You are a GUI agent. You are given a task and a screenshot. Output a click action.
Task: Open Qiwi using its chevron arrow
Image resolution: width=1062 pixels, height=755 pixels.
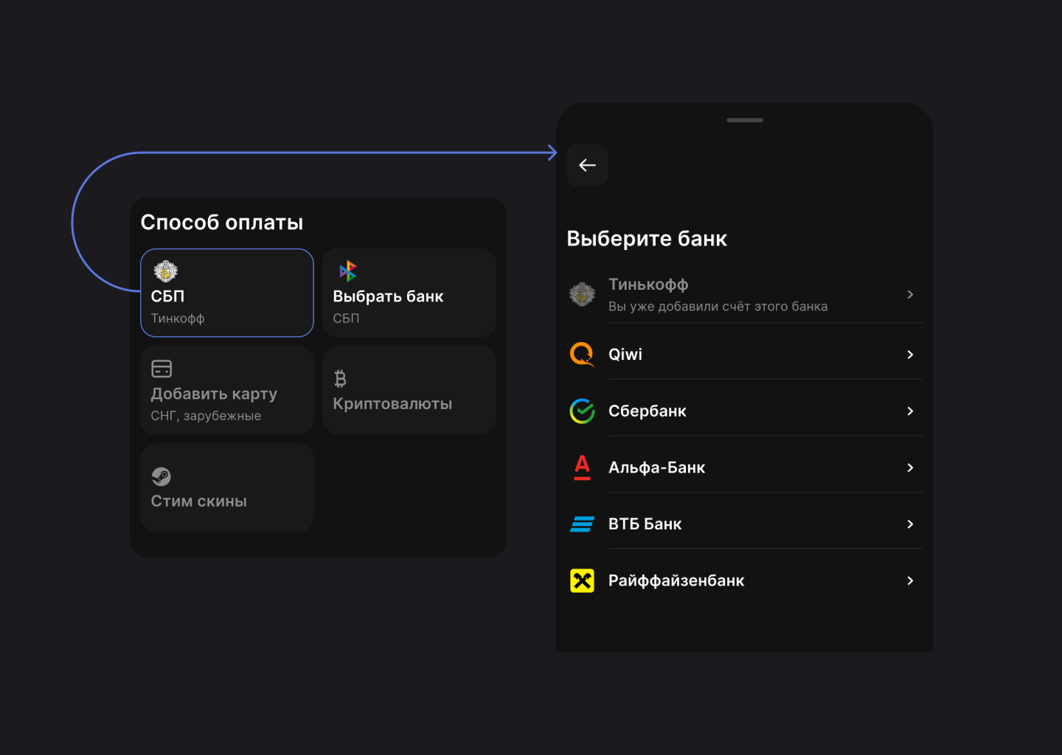point(910,355)
